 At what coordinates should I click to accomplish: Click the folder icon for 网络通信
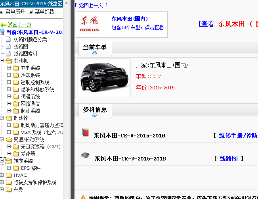(x=16, y=104)
